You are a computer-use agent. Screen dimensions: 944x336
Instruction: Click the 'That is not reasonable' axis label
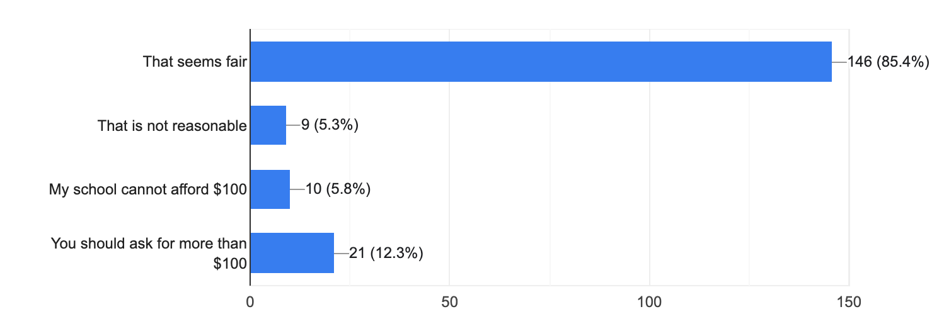(172, 125)
